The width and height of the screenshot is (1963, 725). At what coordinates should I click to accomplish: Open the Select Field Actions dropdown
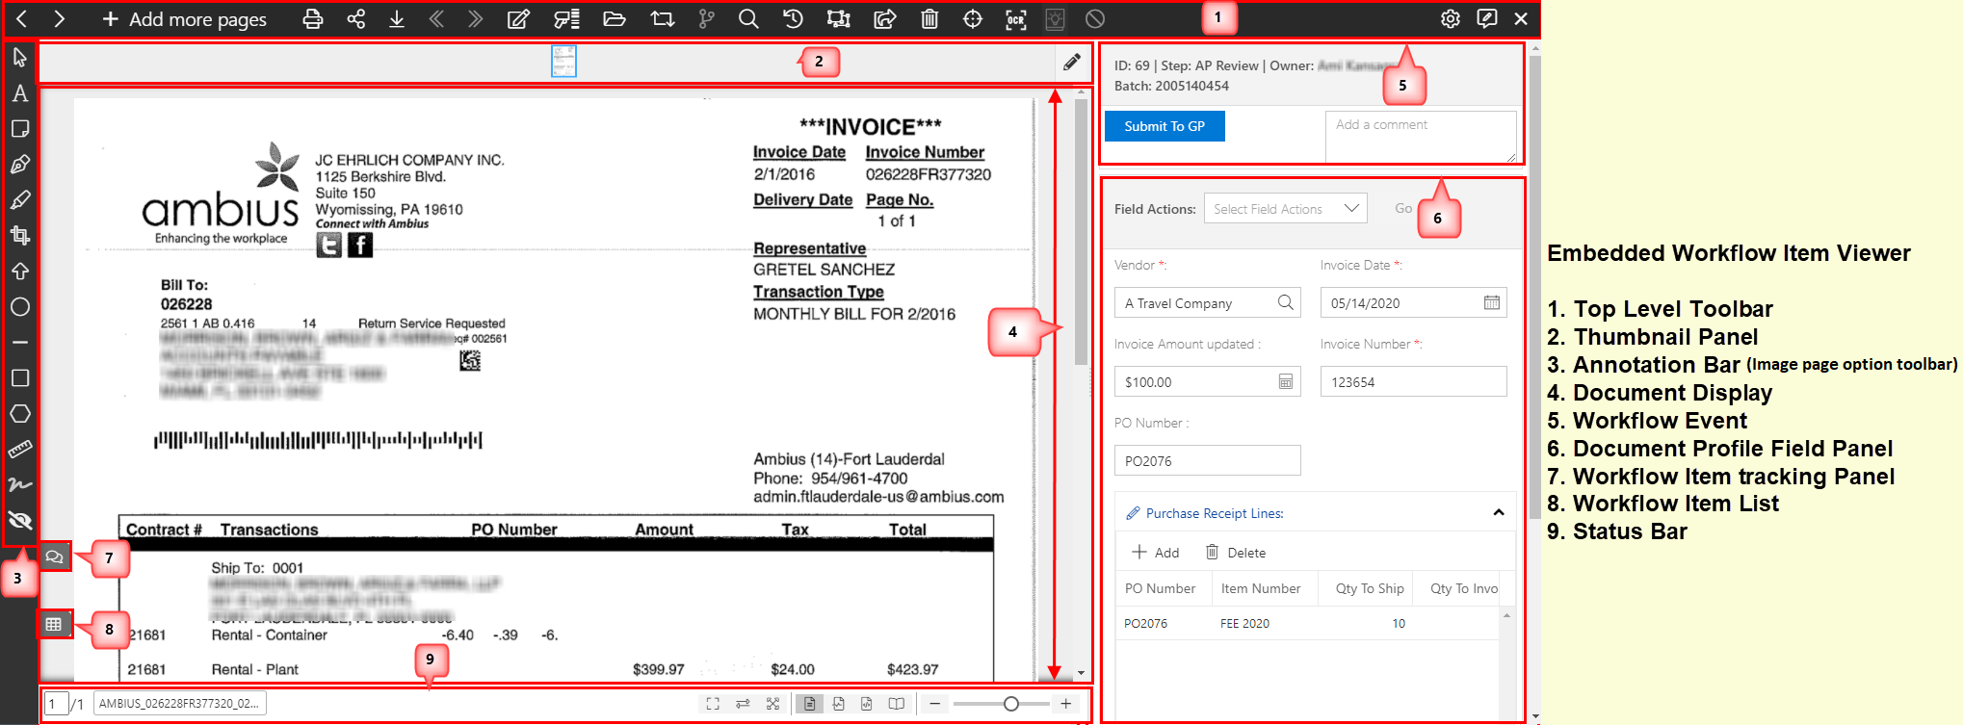(1285, 209)
